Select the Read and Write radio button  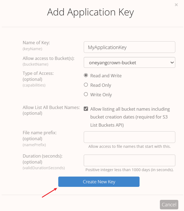pos(86,75)
